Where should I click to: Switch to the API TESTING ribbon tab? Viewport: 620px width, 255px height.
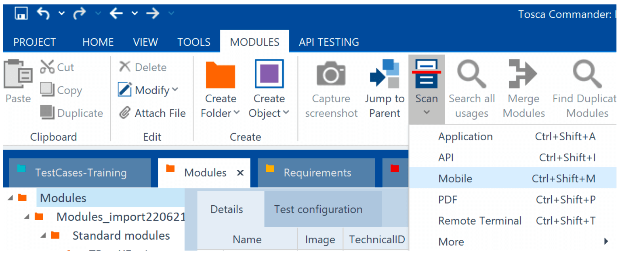point(329,42)
